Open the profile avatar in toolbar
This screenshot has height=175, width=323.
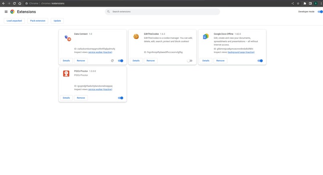[315, 3]
